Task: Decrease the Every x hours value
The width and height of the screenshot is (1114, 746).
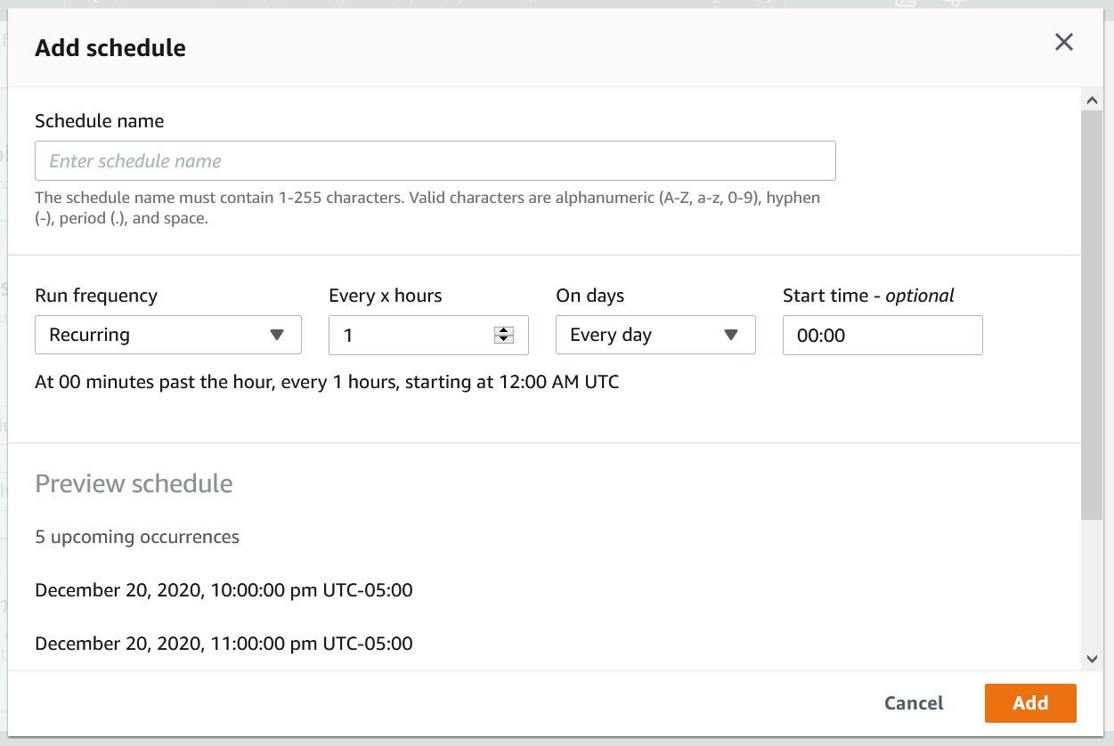Action: 504,340
